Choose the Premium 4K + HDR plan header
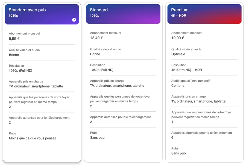This screenshot has width=246, height=165. pyautogui.click(x=204, y=14)
